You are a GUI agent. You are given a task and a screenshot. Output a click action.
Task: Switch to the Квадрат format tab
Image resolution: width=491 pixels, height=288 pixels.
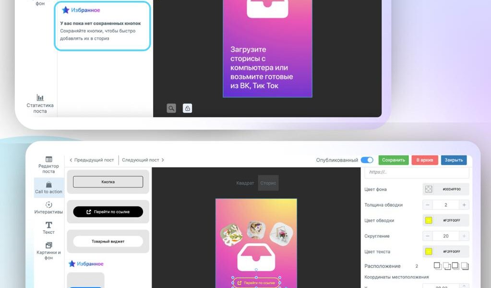pos(245,183)
